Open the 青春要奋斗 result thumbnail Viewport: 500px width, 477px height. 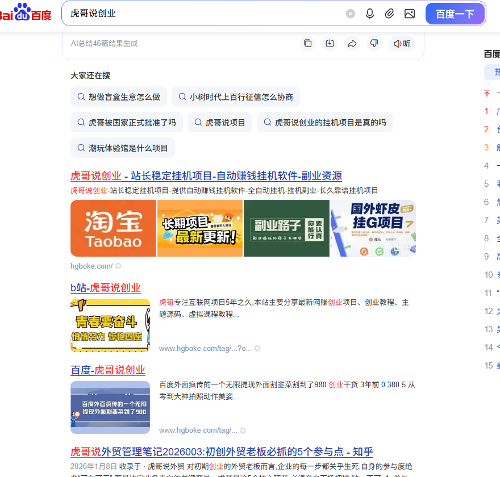(110, 325)
